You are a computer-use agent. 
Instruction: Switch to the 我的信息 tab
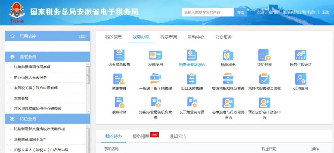click(113, 37)
